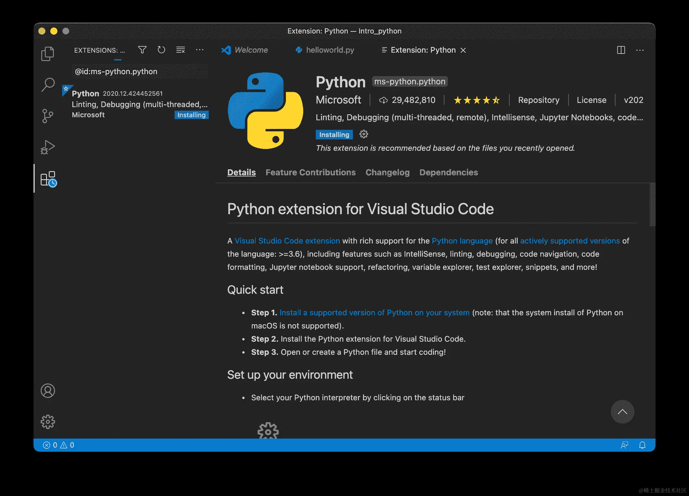
Task: Open the Source Control view
Action: tap(47, 116)
